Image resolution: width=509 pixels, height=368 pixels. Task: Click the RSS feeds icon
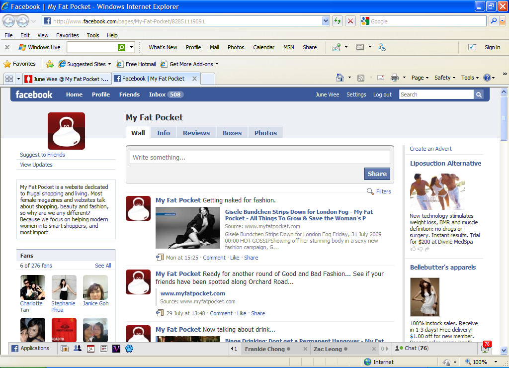tap(361, 78)
